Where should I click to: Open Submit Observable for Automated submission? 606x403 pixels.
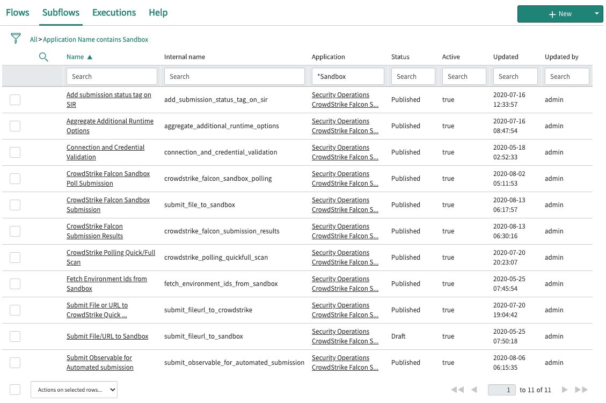point(100,362)
